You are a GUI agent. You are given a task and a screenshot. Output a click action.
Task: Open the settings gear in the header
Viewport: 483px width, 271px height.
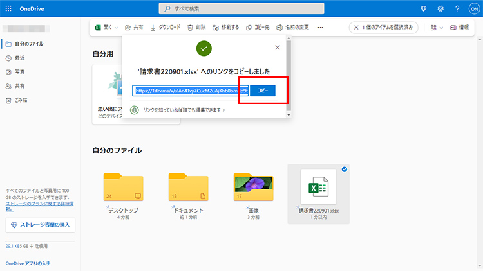(x=440, y=9)
